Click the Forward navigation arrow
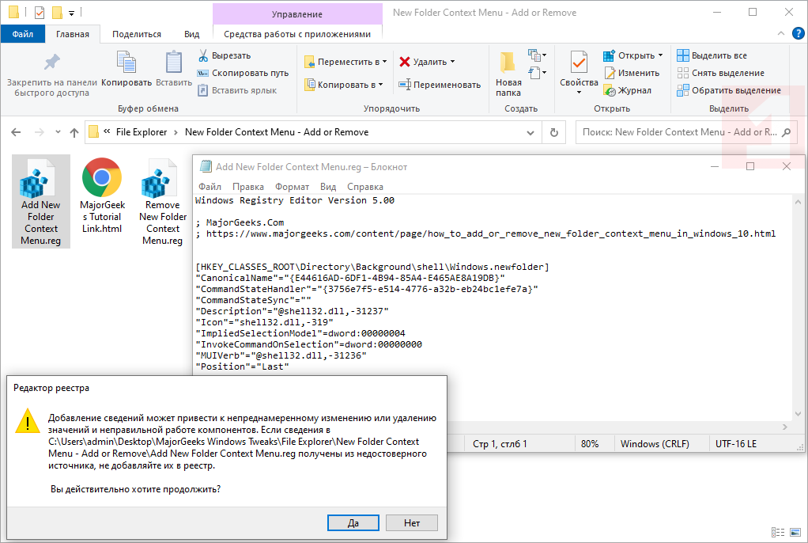Image resolution: width=808 pixels, height=543 pixels. tap(40, 132)
